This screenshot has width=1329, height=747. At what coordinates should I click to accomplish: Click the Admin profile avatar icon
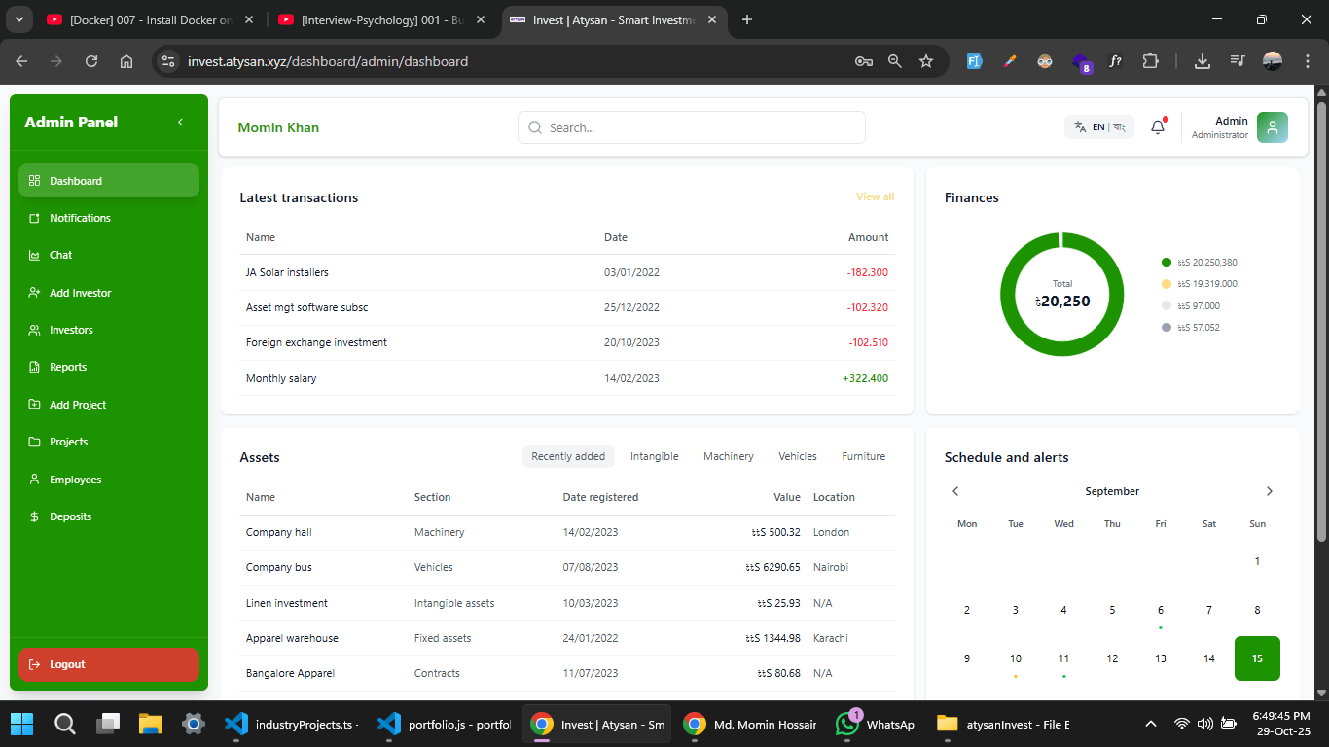pos(1273,126)
